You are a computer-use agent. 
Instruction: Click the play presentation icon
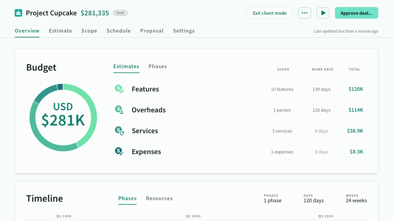coord(323,13)
